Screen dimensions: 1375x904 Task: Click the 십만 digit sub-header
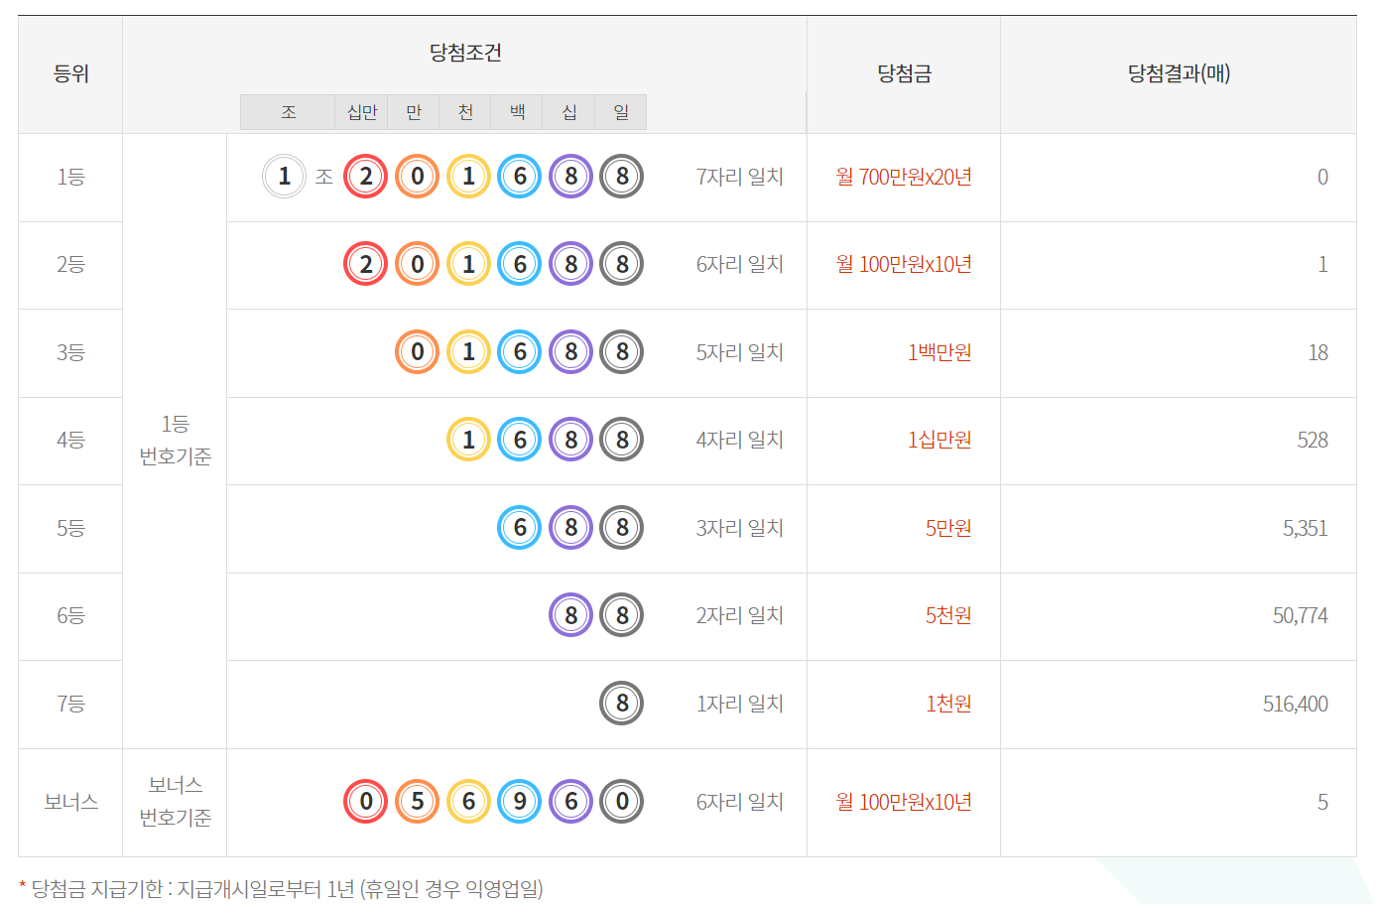[362, 112]
